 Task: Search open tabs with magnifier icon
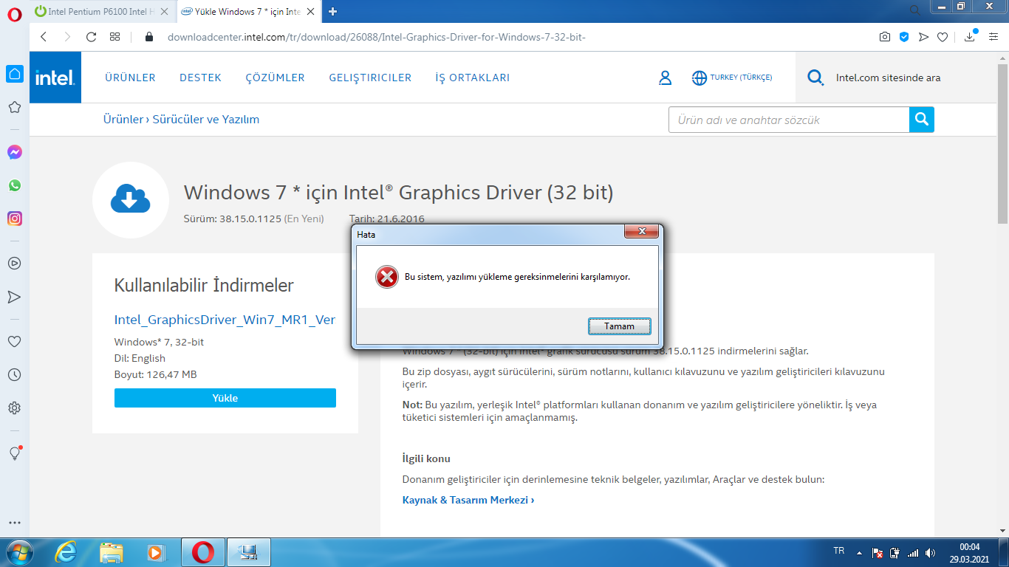pyautogui.click(x=915, y=10)
